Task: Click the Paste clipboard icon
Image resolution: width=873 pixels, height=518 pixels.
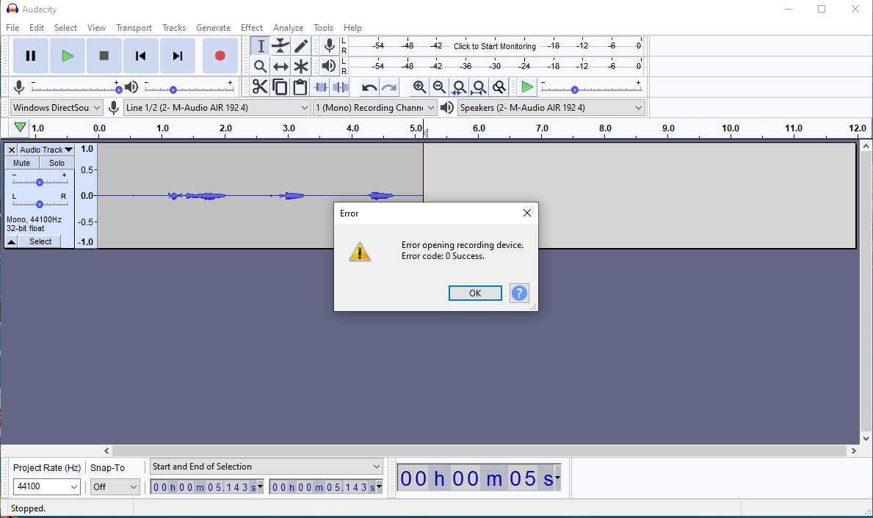Action: [x=300, y=87]
